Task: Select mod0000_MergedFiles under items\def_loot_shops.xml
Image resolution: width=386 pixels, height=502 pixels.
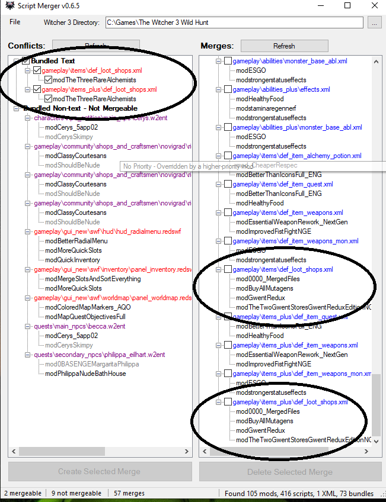Action: tap(267, 279)
